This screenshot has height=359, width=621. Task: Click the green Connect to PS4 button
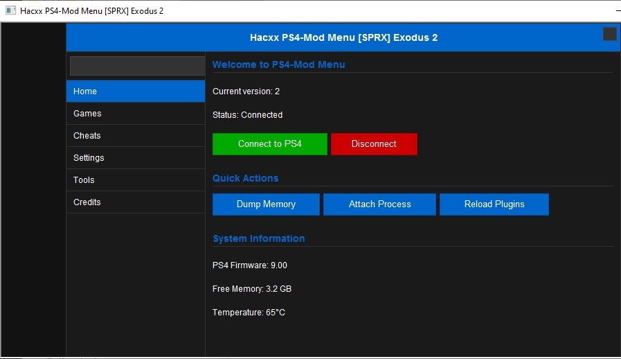pos(270,144)
